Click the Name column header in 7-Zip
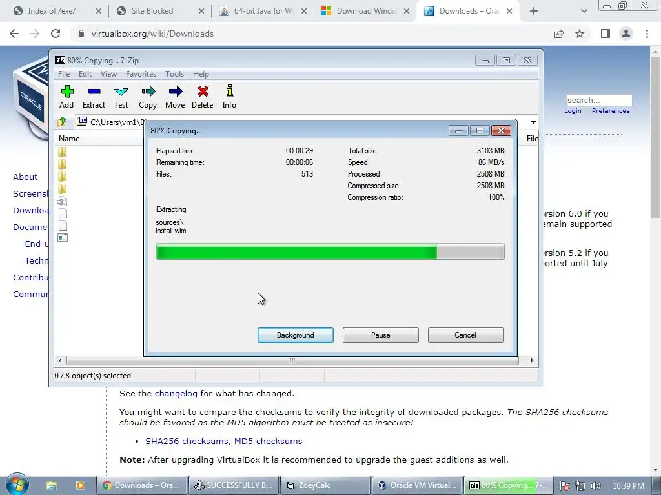 coord(99,139)
